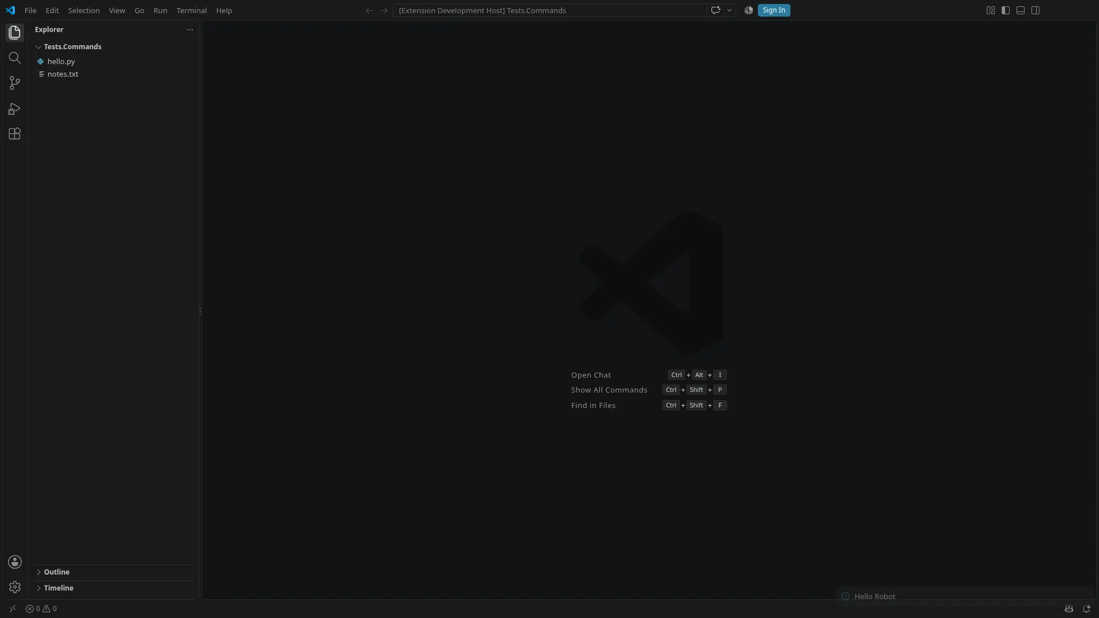Open the Go menu

(x=139, y=10)
